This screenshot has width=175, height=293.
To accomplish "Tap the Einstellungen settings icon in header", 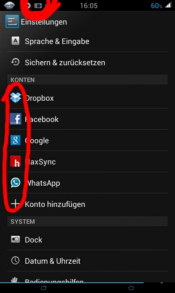I will (12, 22).
